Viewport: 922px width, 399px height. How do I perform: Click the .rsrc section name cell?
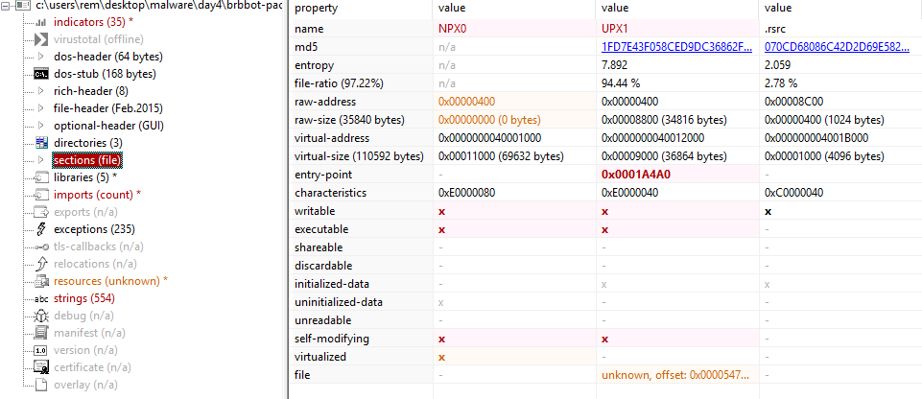(x=840, y=28)
